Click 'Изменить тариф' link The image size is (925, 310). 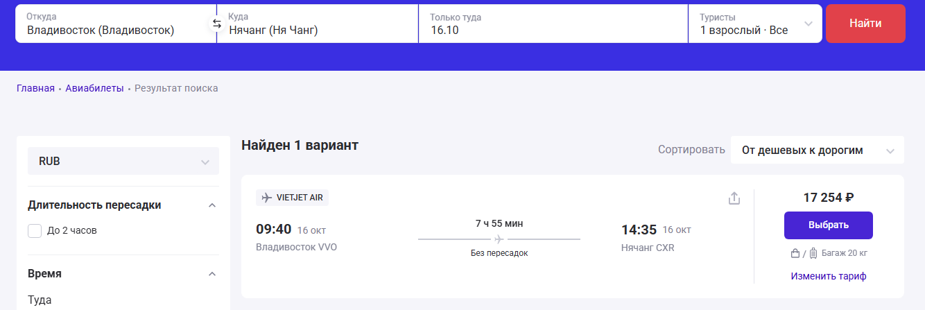pos(828,276)
